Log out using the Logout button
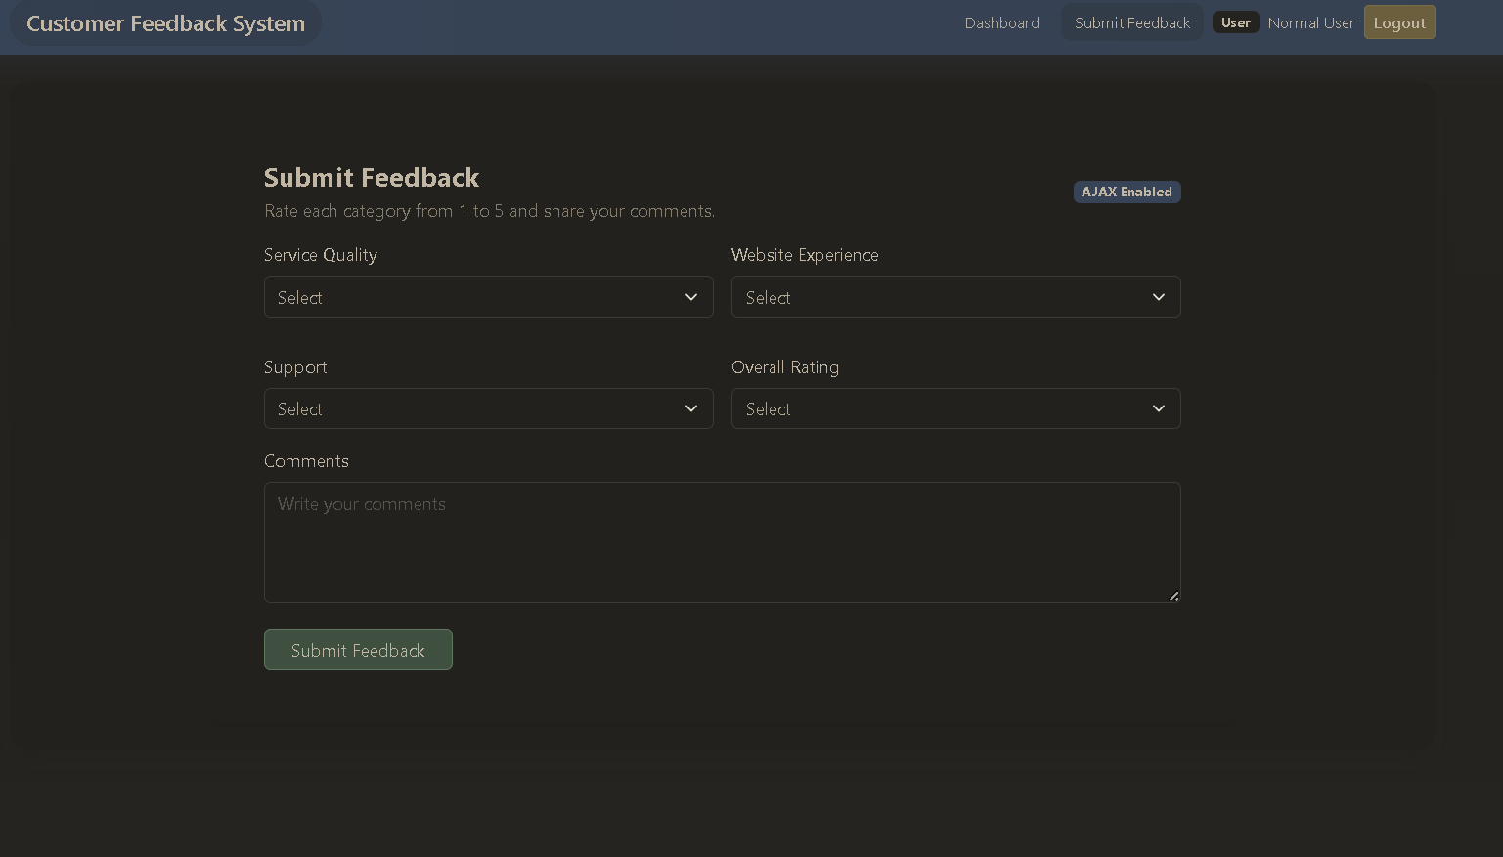Screen dimensions: 1503x857 1399,22
